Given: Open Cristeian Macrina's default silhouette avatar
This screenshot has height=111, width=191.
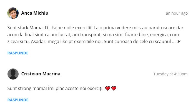Looking at the screenshot, I should [13, 74].
